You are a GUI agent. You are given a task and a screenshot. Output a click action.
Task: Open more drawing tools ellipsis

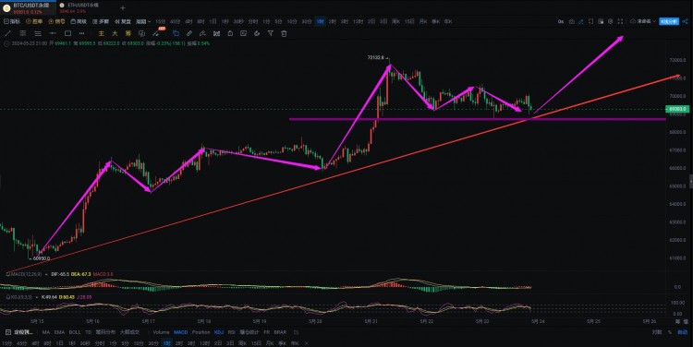coord(81,33)
